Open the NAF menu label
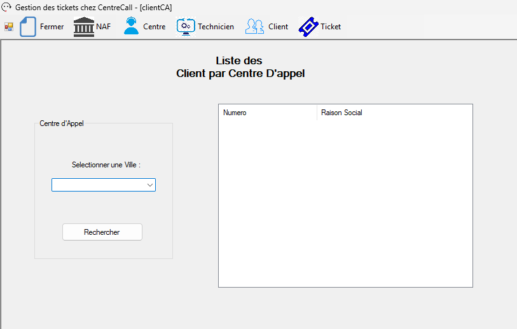517x329 pixels. (x=103, y=27)
